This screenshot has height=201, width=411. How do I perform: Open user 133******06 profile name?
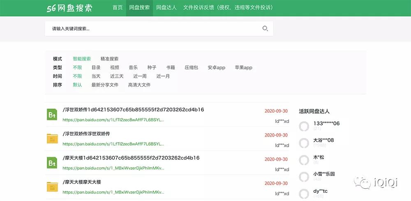(x=326, y=123)
